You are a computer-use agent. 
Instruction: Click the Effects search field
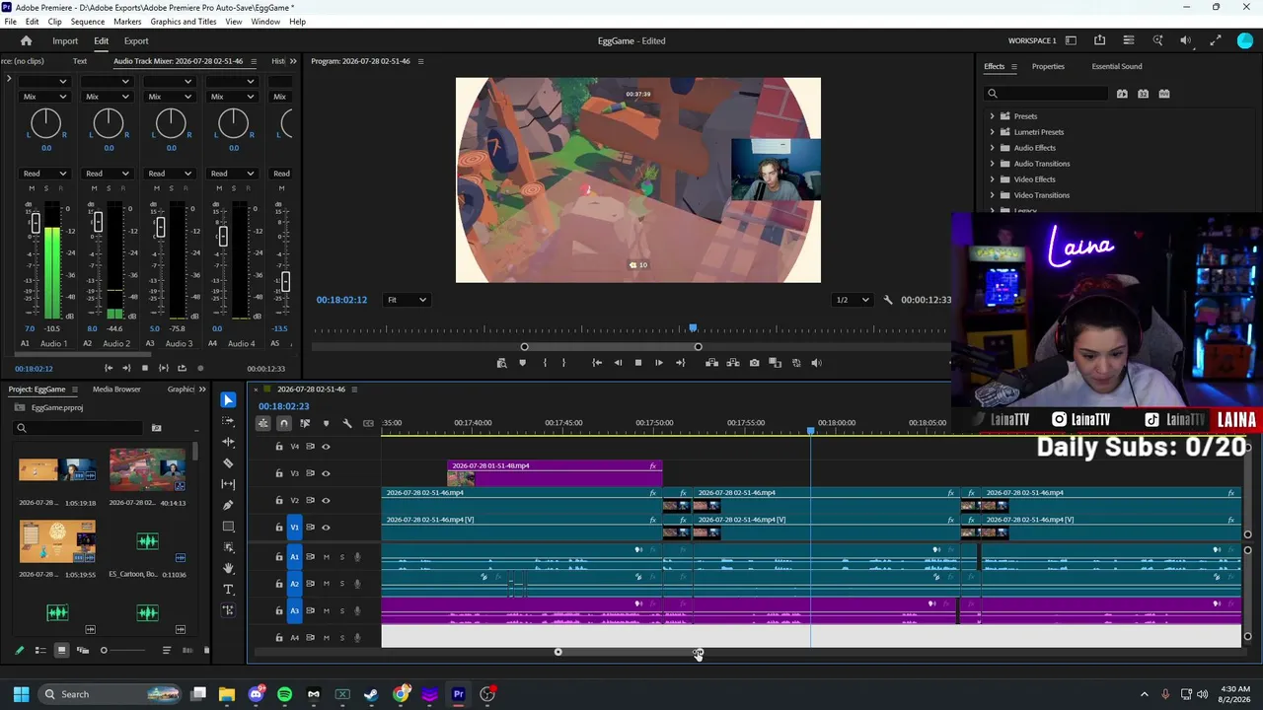tap(1047, 94)
